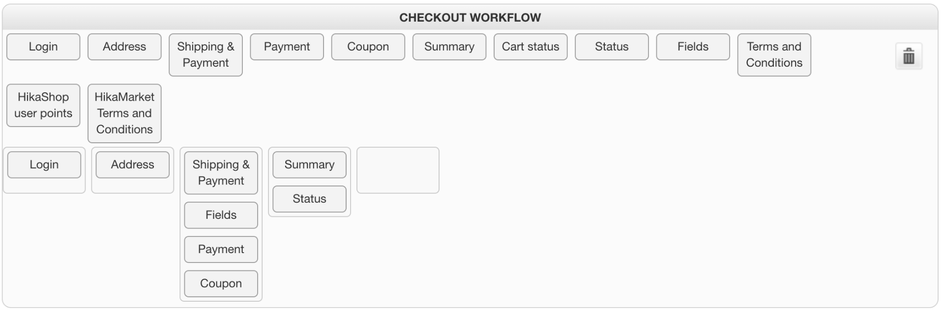Screen dimensions: 944x314
Task: Click the trash bin icon
Action: (x=908, y=56)
